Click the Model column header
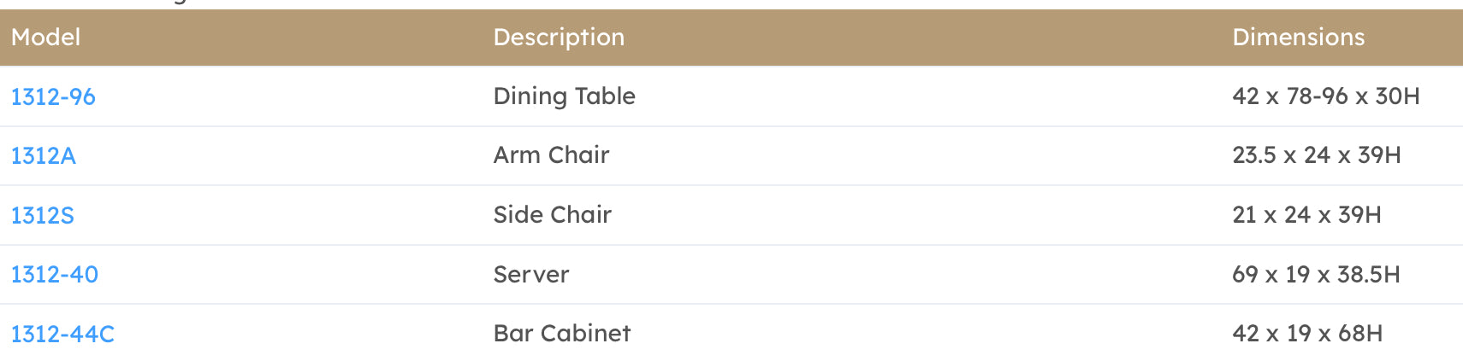1463x361 pixels. click(46, 38)
